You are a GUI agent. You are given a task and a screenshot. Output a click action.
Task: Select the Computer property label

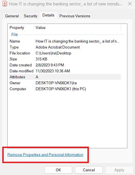coord(18,89)
